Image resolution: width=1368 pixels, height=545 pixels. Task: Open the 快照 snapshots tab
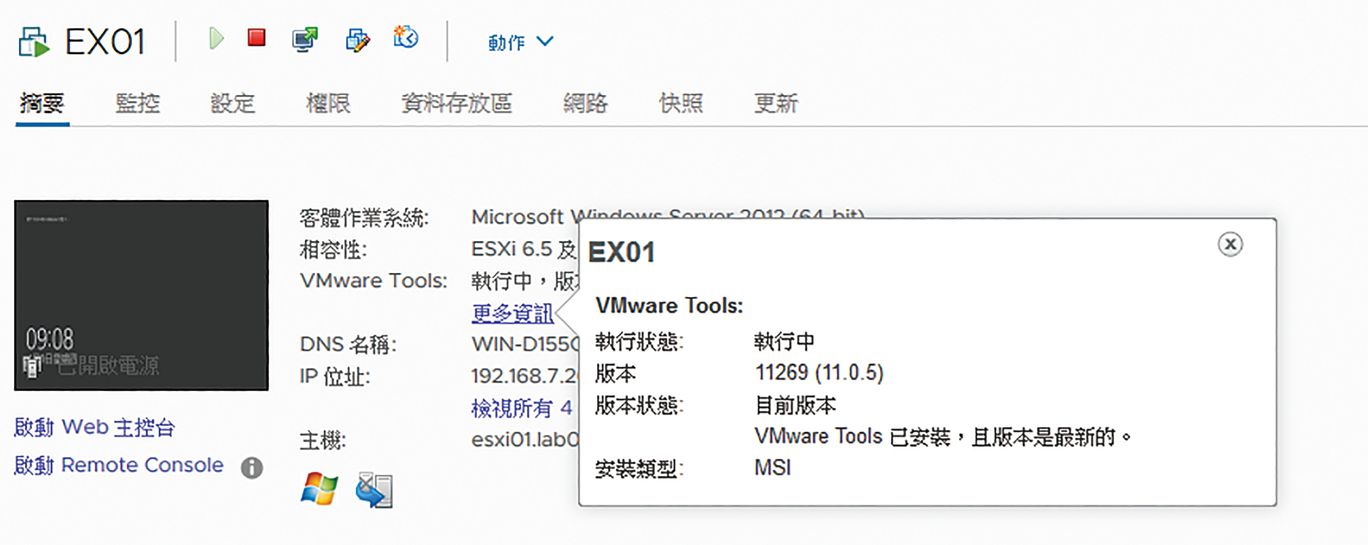681,103
